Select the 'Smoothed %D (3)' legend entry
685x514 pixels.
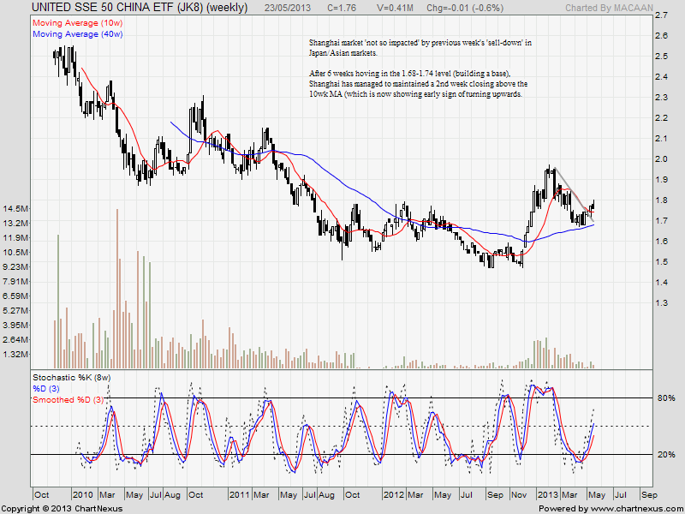click(68, 399)
